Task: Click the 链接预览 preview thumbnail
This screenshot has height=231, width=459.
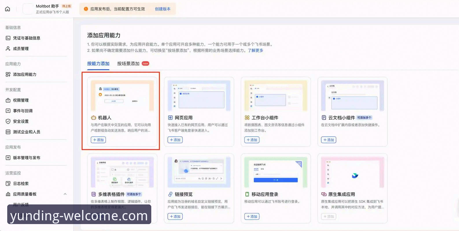Action: pos(199,172)
